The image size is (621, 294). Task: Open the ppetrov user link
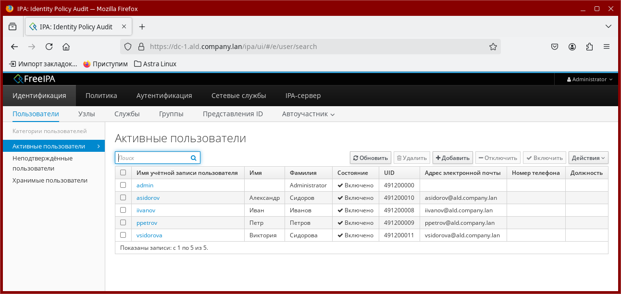(147, 222)
